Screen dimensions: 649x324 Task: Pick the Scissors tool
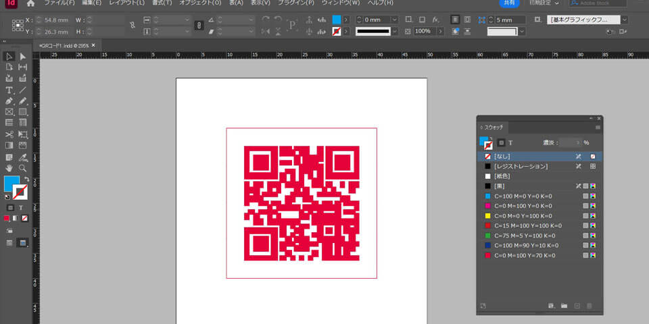(9, 134)
